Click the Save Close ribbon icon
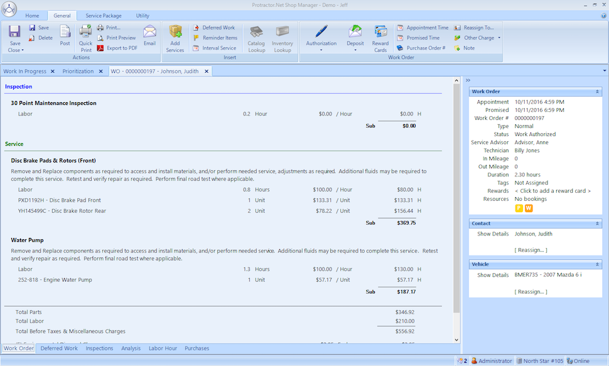This screenshot has width=609, height=366. pos(15,31)
